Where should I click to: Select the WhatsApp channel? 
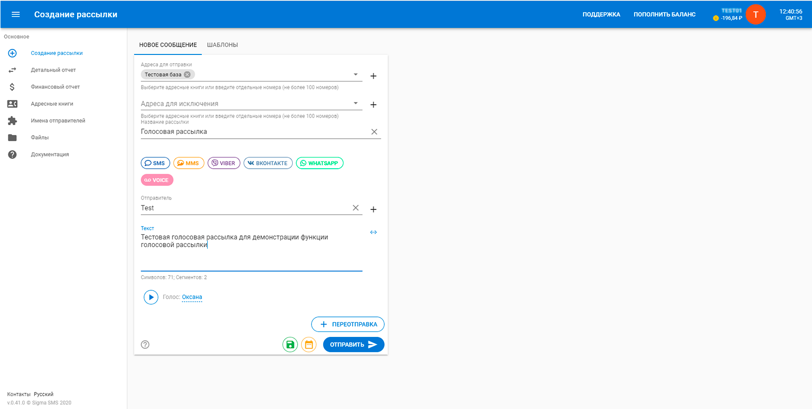pyautogui.click(x=320, y=163)
